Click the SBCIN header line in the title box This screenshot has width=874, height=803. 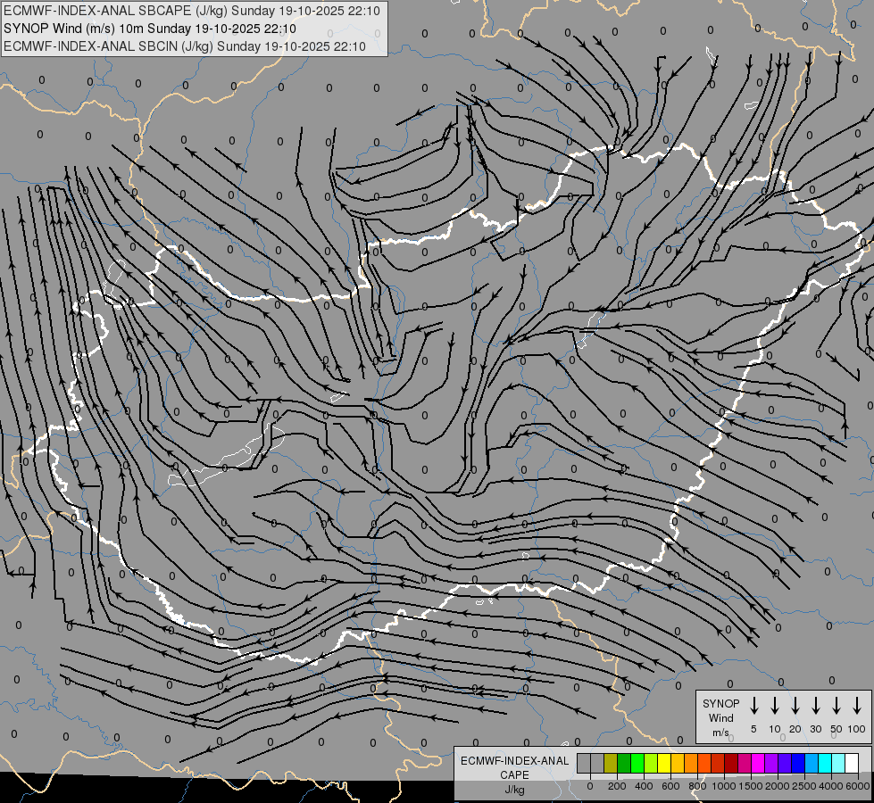[x=185, y=46]
